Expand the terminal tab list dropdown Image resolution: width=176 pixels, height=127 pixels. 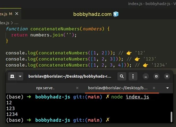(168, 88)
